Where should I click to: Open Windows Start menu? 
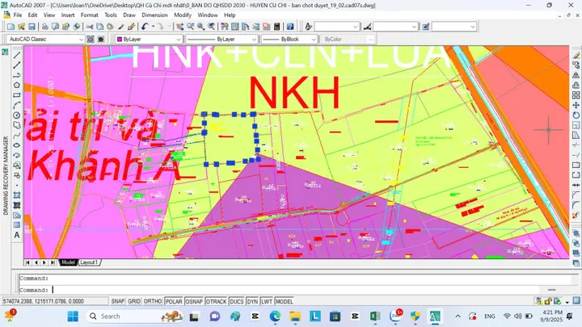point(73,317)
